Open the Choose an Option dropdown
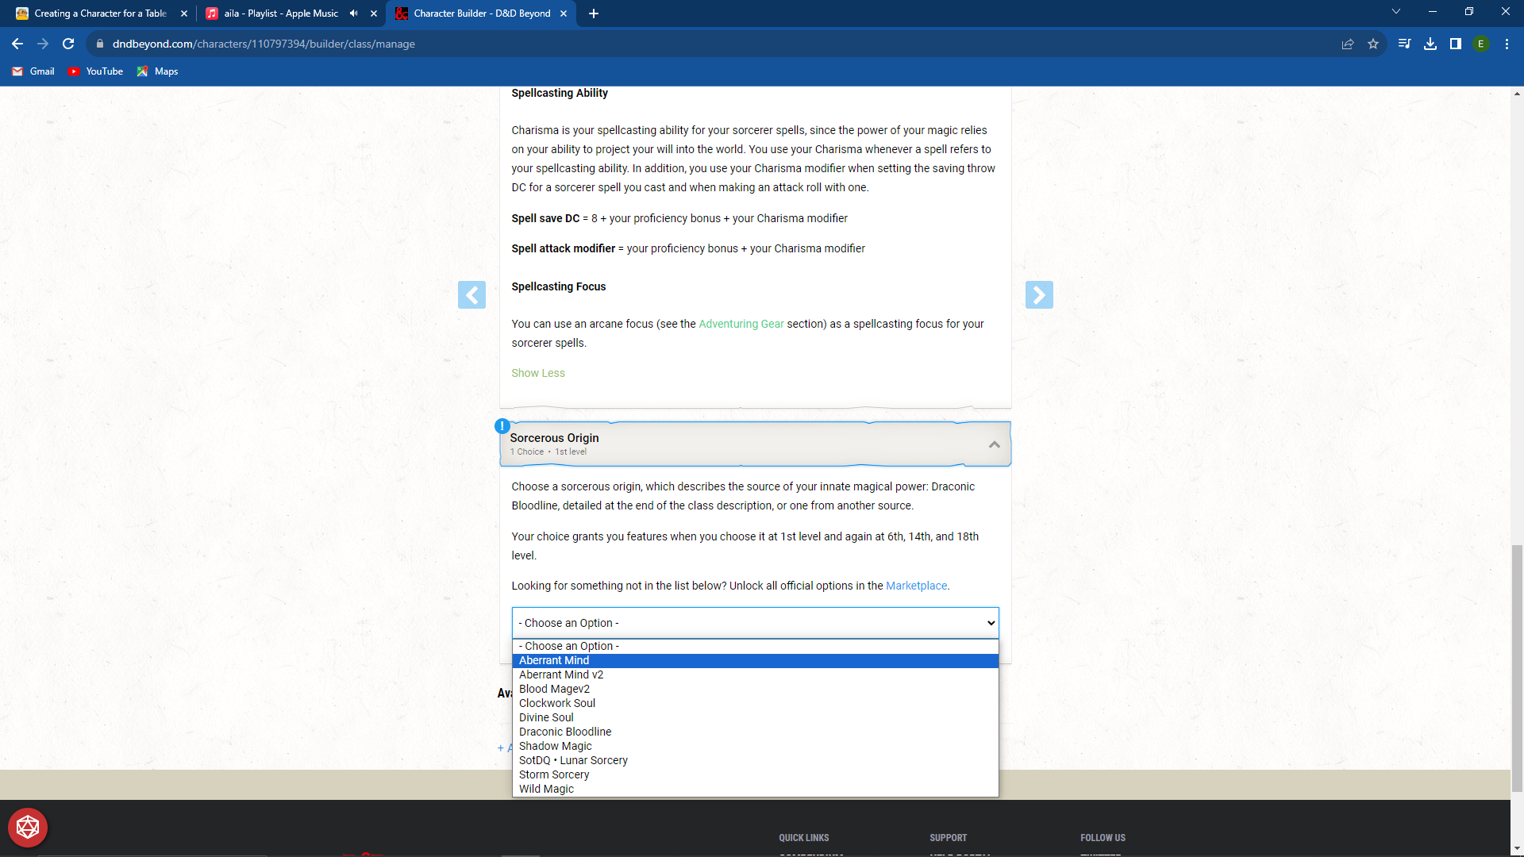 click(x=754, y=623)
